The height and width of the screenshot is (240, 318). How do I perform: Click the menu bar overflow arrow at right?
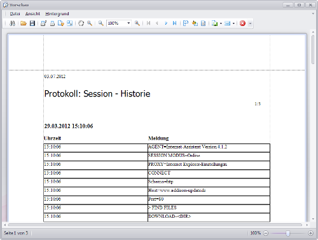point(313,14)
